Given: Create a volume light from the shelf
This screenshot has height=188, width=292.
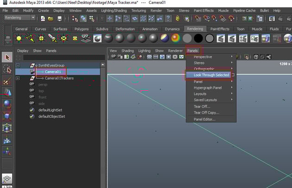Looking at the screenshot, I should tap(75, 38).
